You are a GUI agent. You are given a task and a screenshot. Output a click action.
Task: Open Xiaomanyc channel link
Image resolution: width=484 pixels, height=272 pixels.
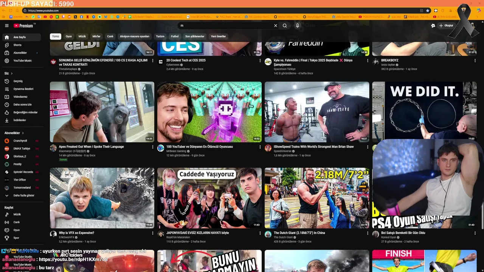tap(72, 151)
